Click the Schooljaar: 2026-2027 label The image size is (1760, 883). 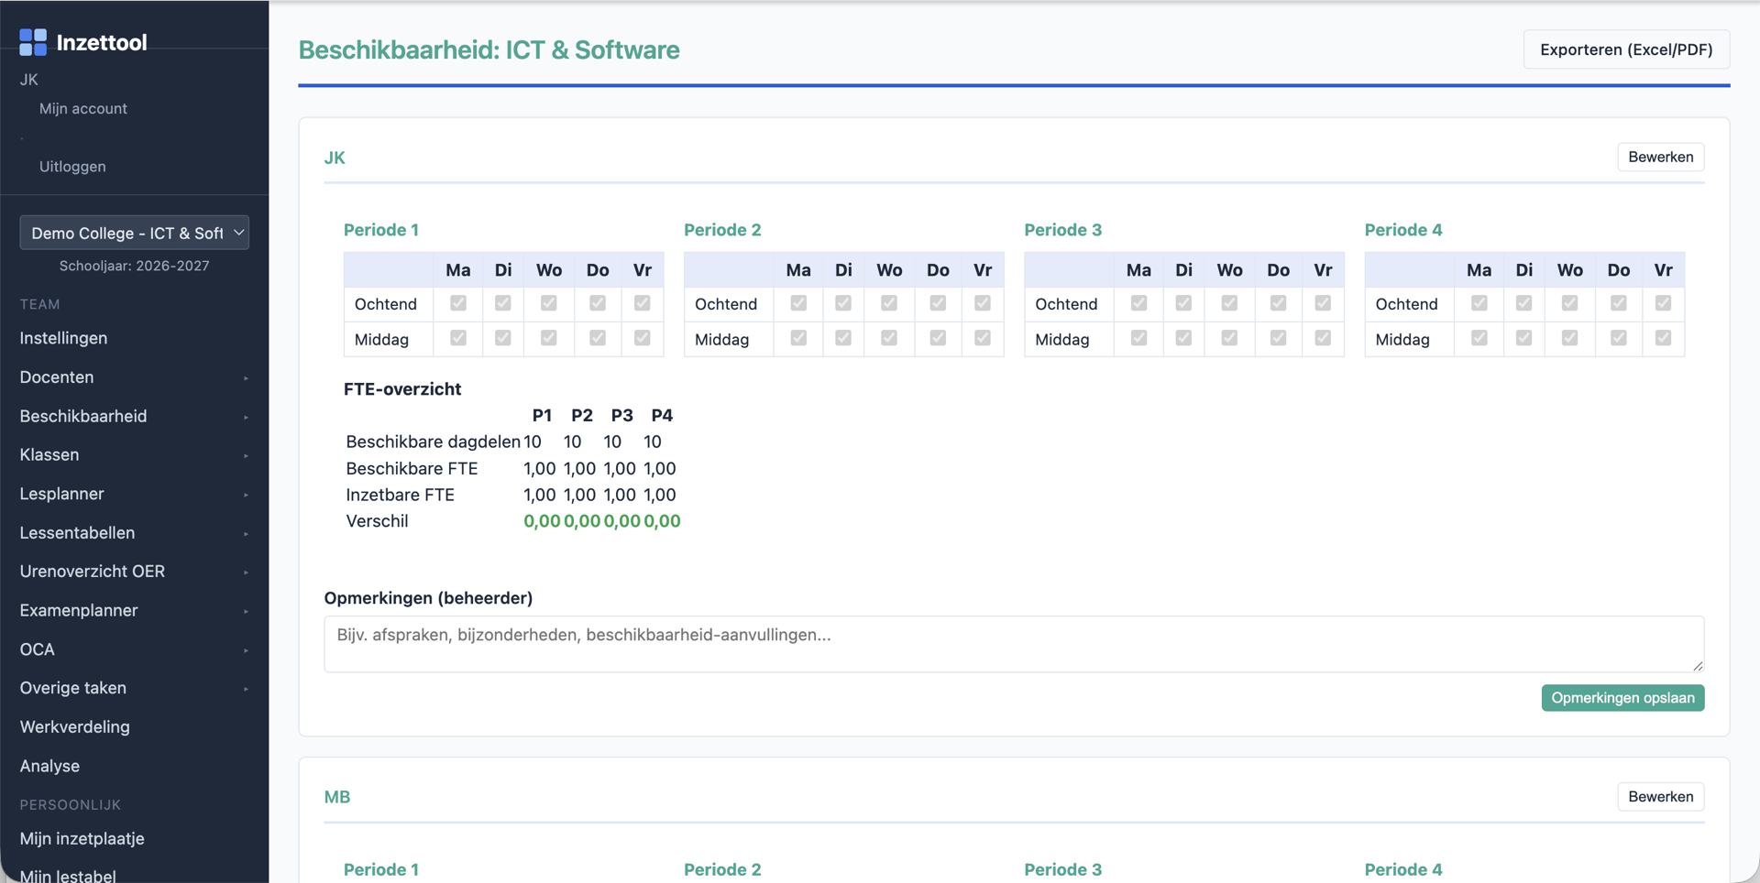click(135, 266)
